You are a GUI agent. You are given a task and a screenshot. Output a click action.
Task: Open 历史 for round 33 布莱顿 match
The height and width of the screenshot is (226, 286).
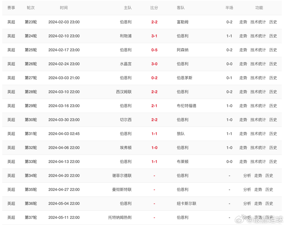[x=273, y=162]
